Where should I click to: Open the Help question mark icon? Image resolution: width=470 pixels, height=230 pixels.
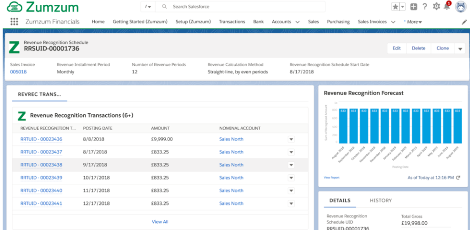click(x=424, y=7)
